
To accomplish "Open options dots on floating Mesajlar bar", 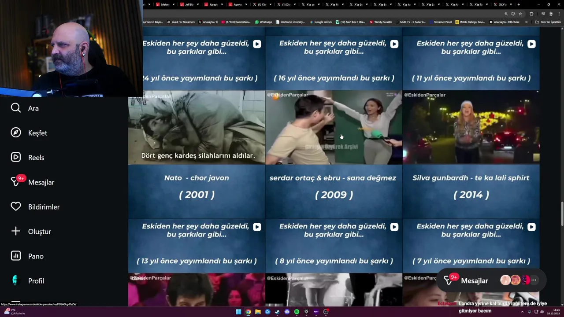I will pyautogui.click(x=534, y=280).
